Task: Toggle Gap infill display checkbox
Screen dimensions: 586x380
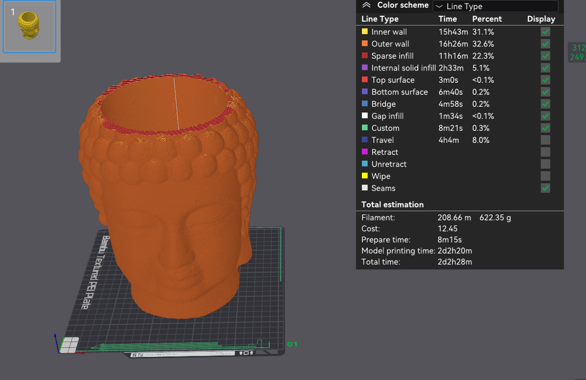Action: click(x=545, y=116)
